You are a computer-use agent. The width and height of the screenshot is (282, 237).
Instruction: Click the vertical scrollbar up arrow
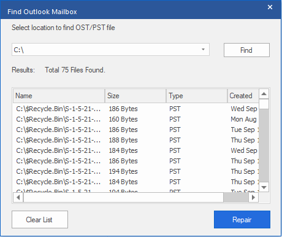pyautogui.click(x=264, y=94)
